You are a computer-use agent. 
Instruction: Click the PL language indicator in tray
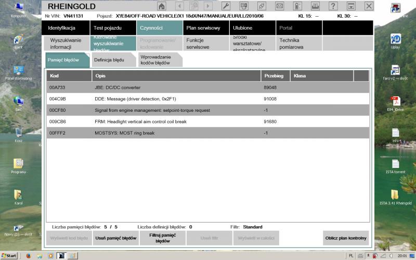click(x=351, y=256)
